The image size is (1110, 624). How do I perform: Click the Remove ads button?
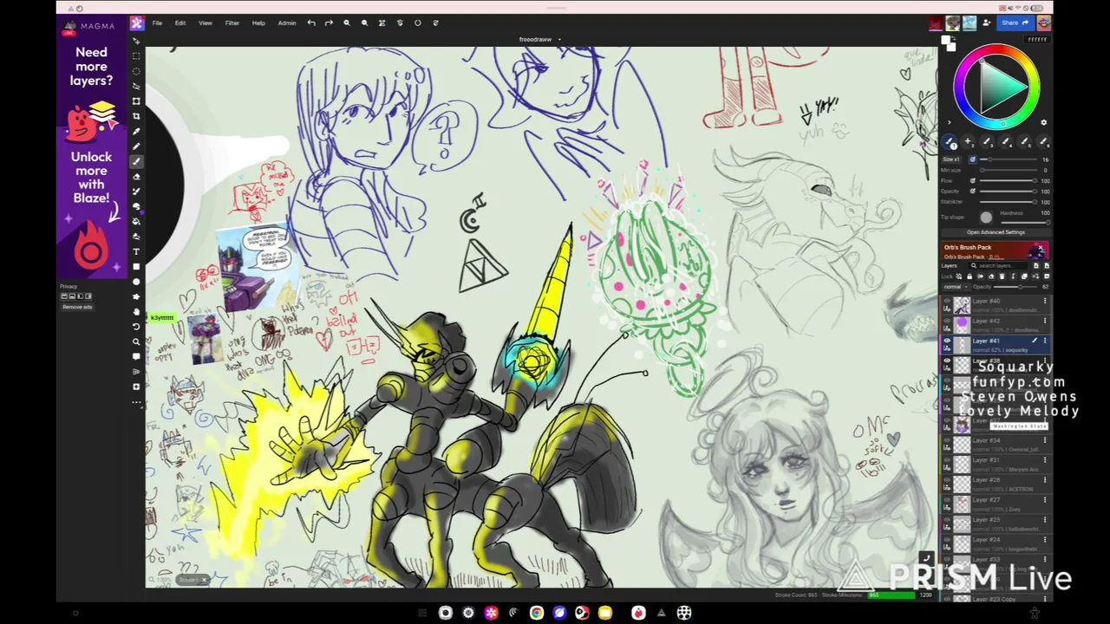point(76,307)
